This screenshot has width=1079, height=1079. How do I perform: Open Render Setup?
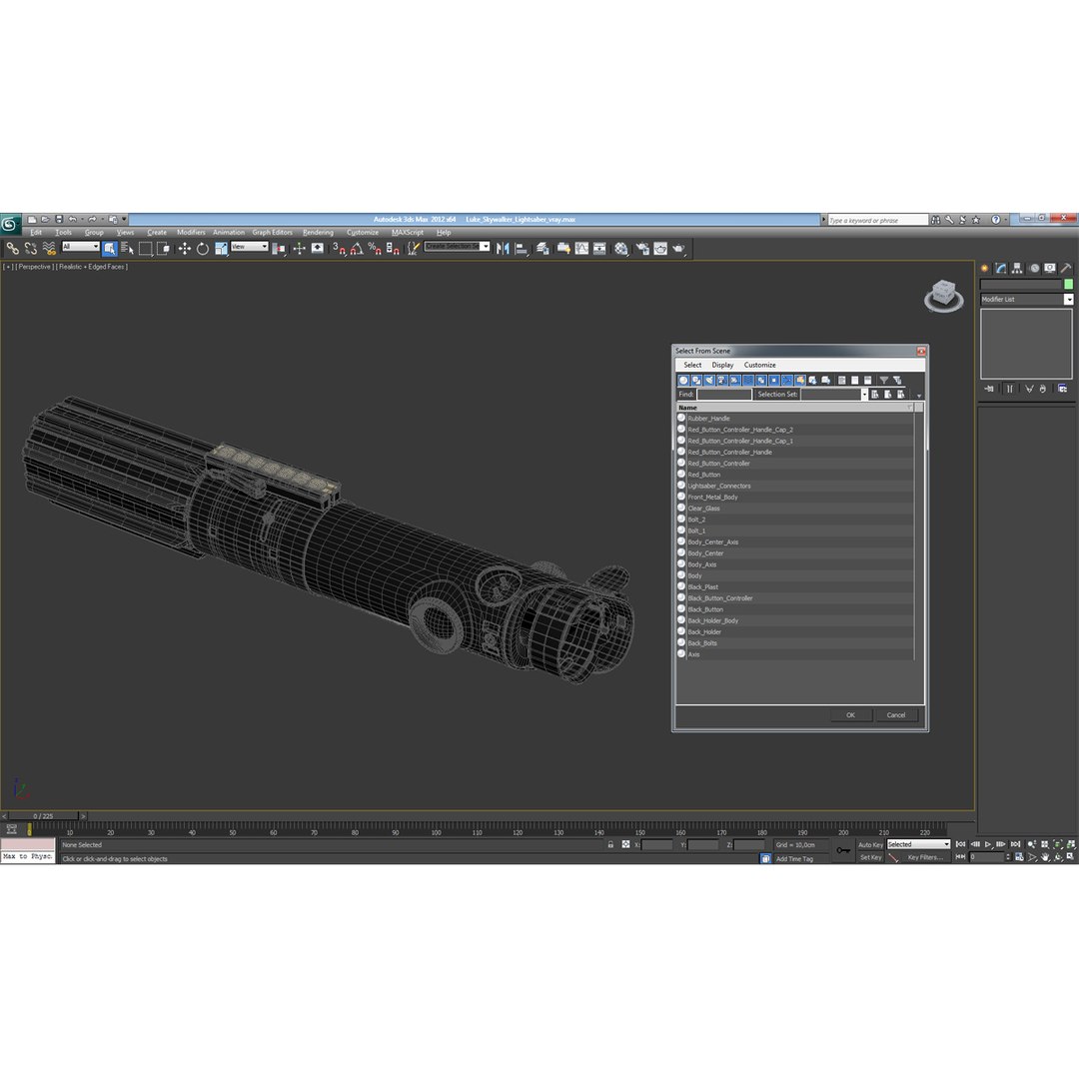pos(642,249)
